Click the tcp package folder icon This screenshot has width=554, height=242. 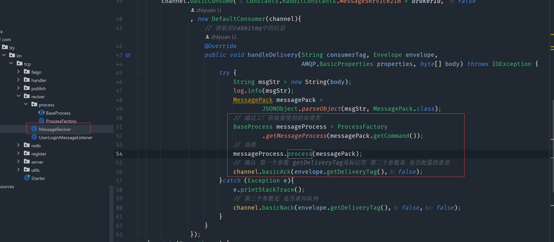pyautogui.click(x=20, y=63)
